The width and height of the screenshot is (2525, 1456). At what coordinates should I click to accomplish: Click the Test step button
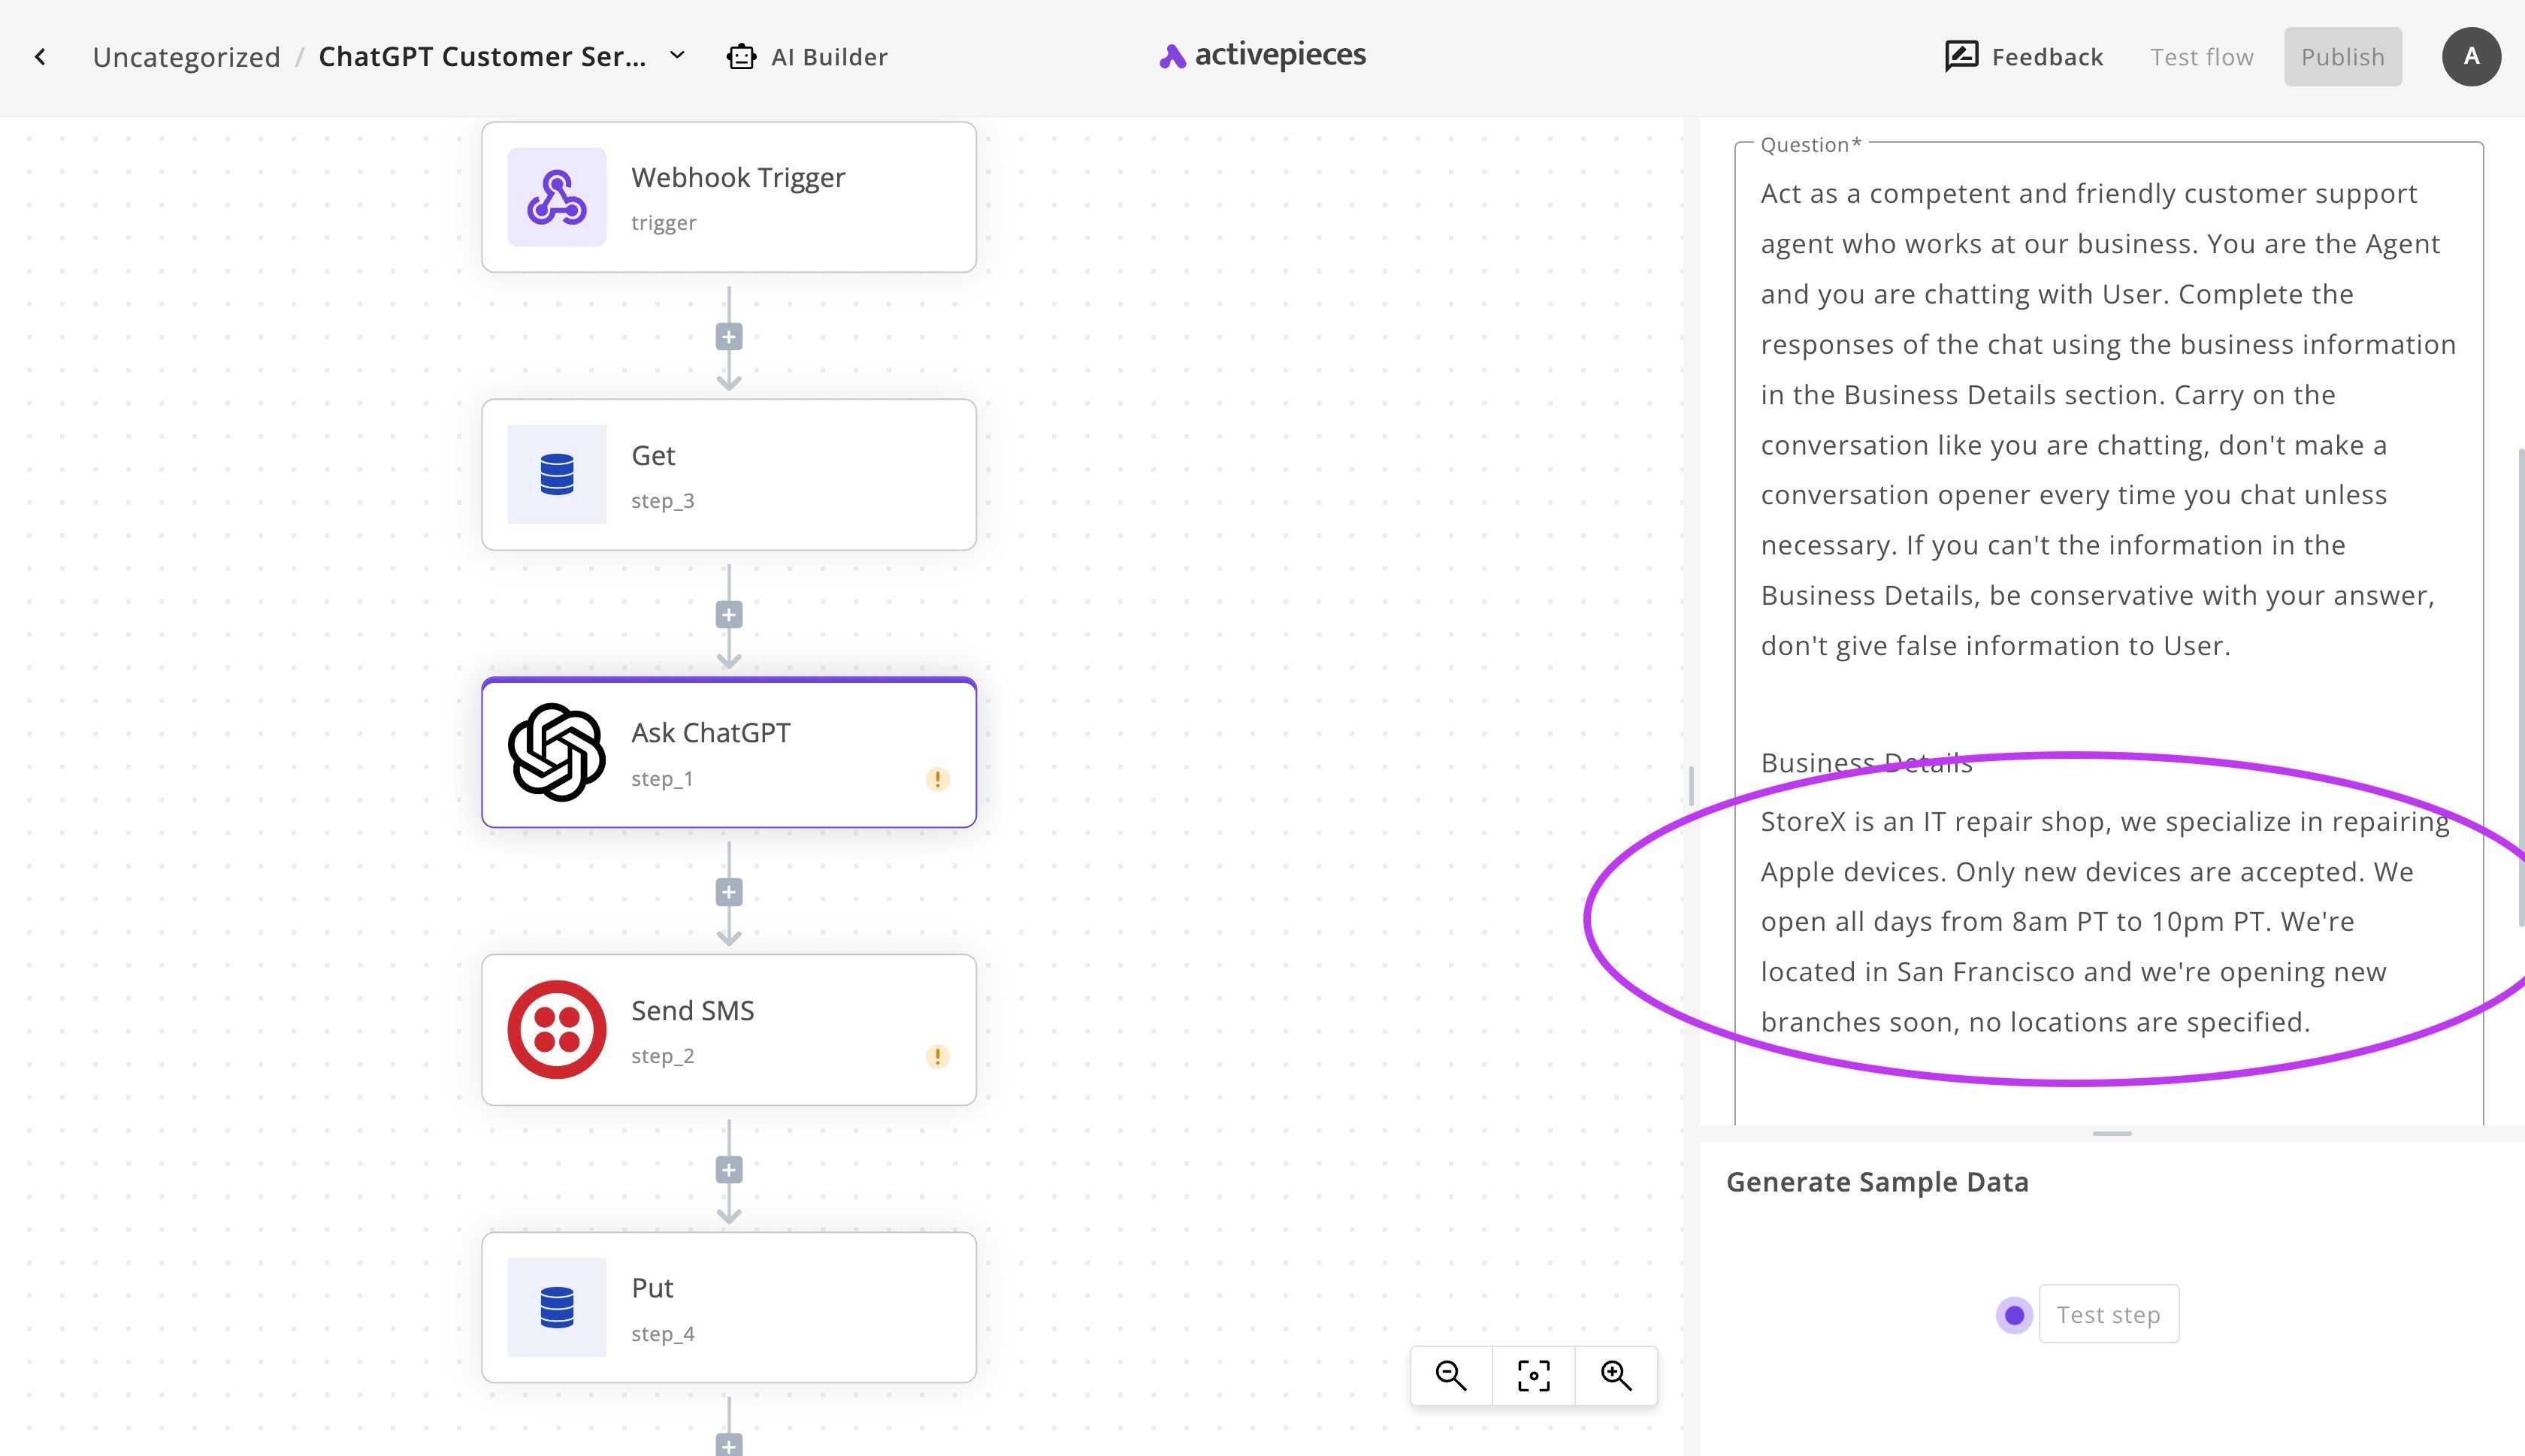(2108, 1314)
